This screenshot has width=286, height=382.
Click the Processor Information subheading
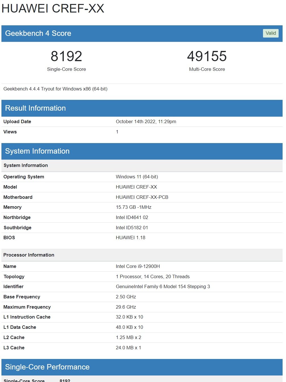pyautogui.click(x=29, y=255)
